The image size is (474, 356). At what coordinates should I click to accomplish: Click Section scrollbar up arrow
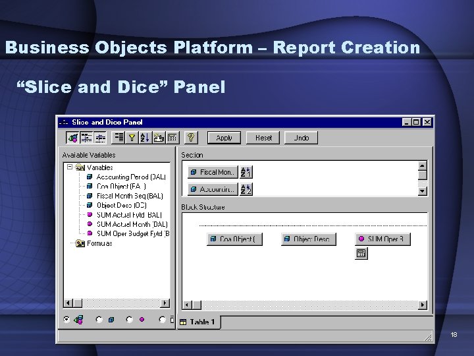coord(422,165)
